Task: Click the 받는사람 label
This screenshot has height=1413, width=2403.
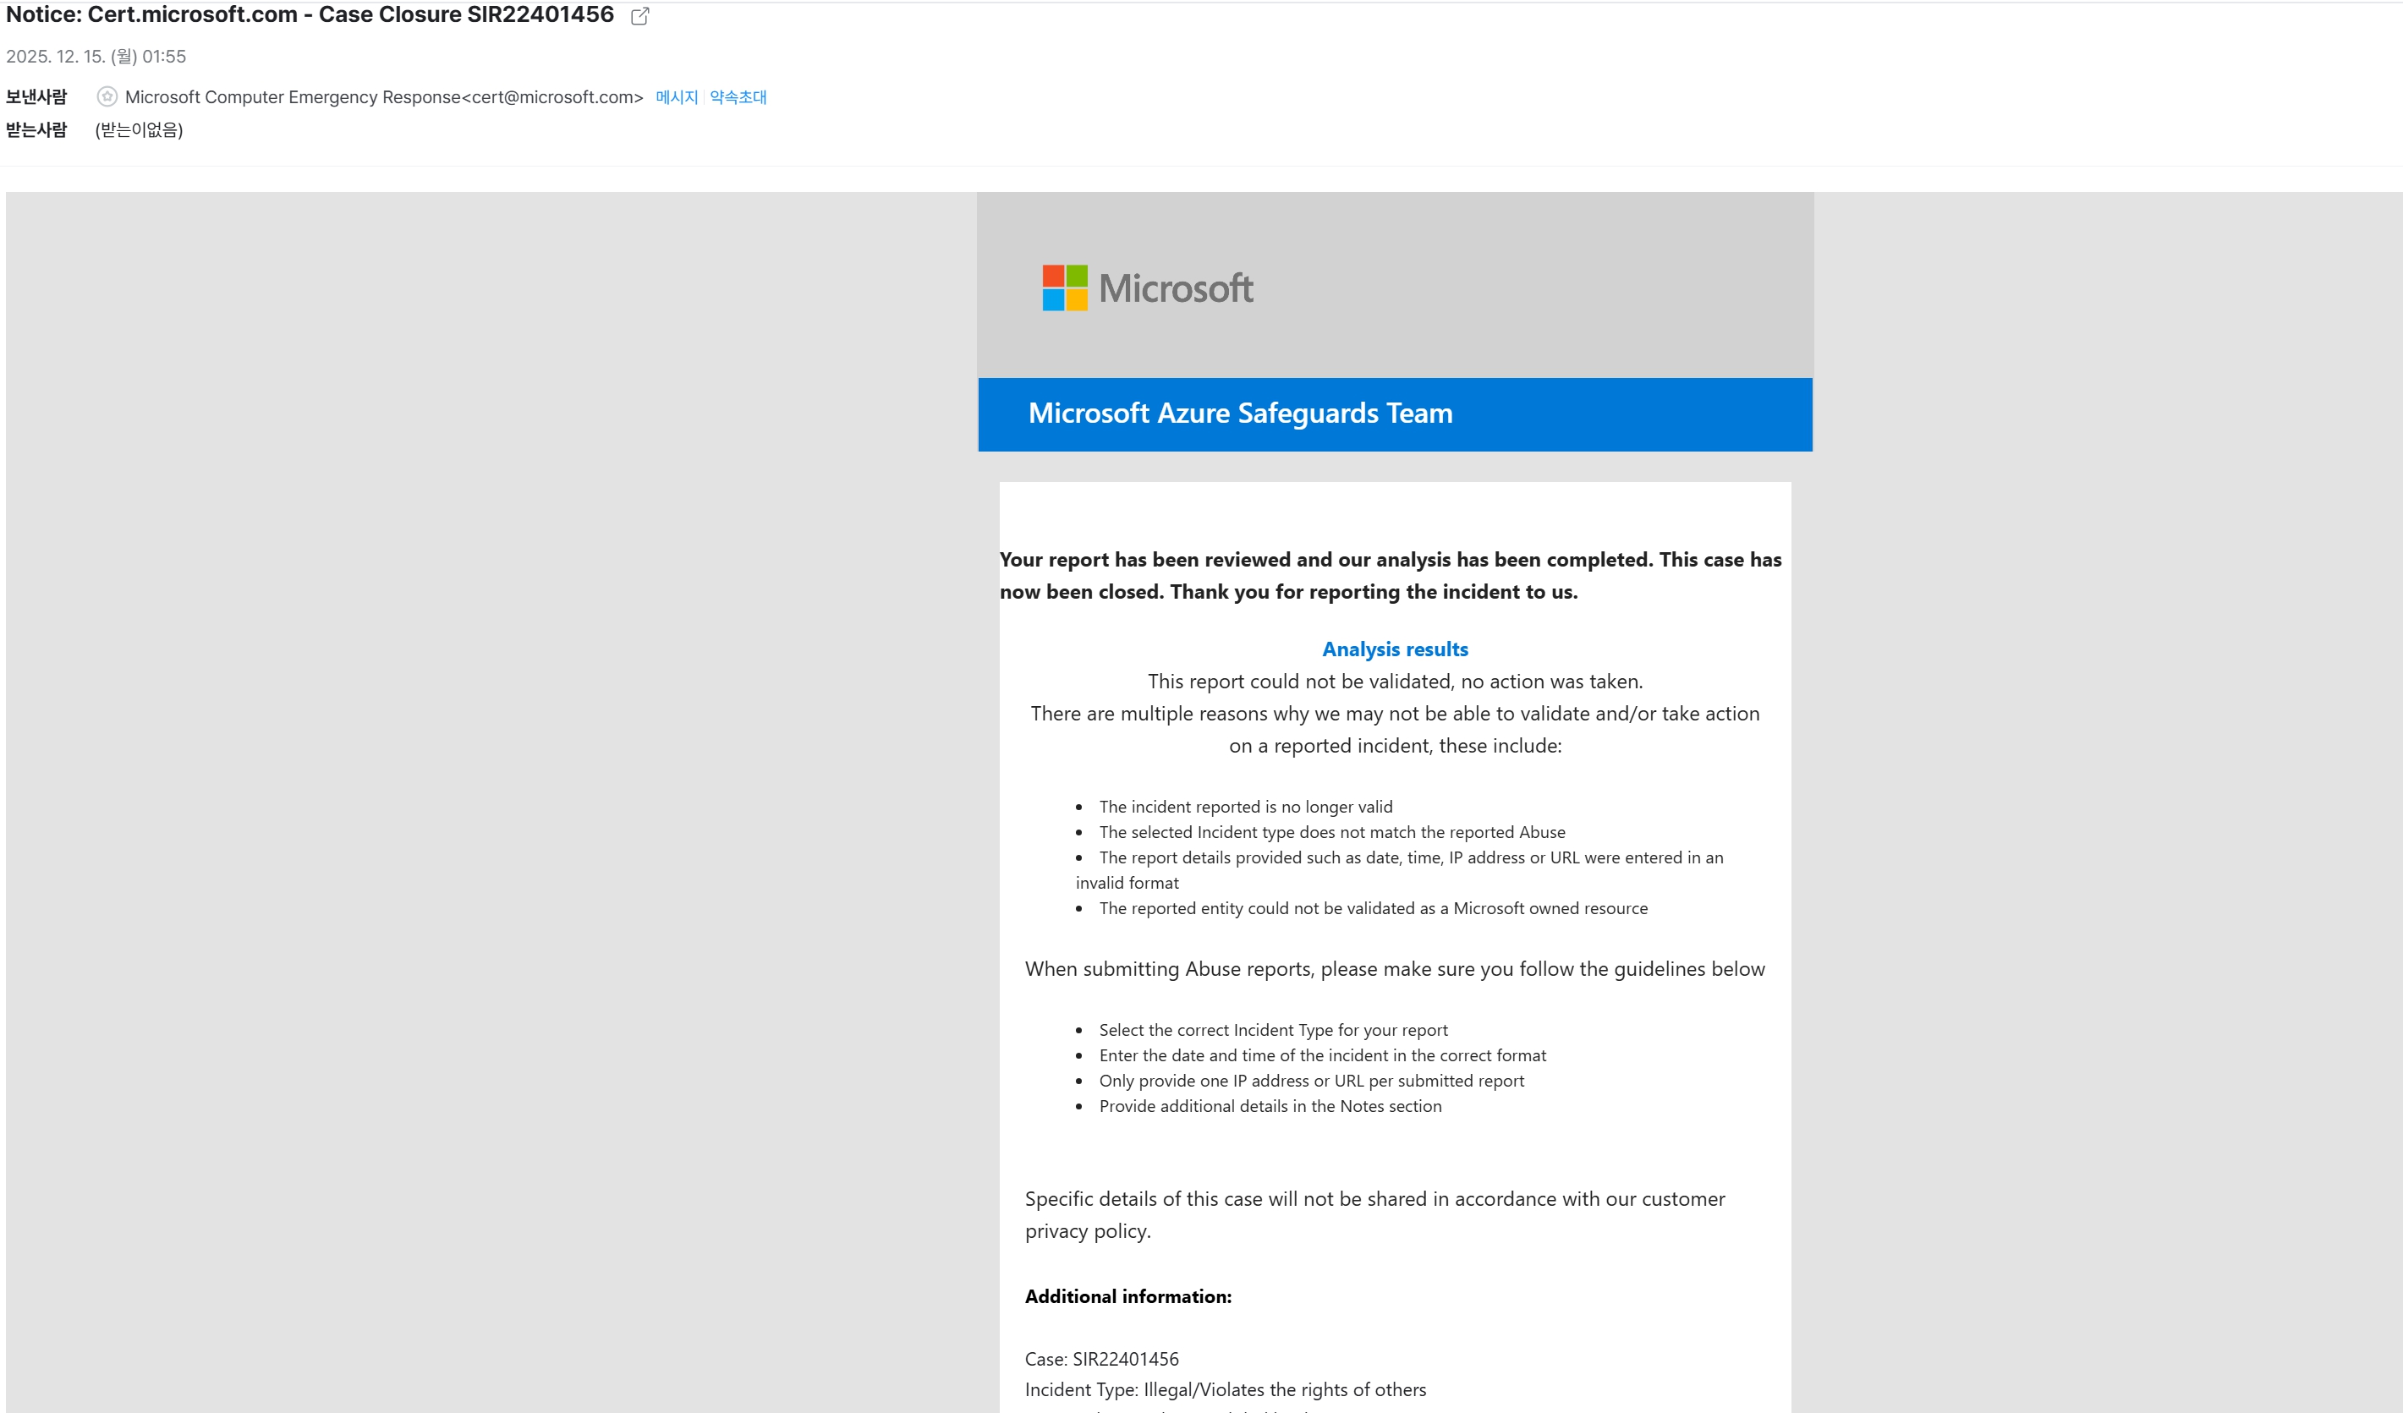Action: point(36,129)
